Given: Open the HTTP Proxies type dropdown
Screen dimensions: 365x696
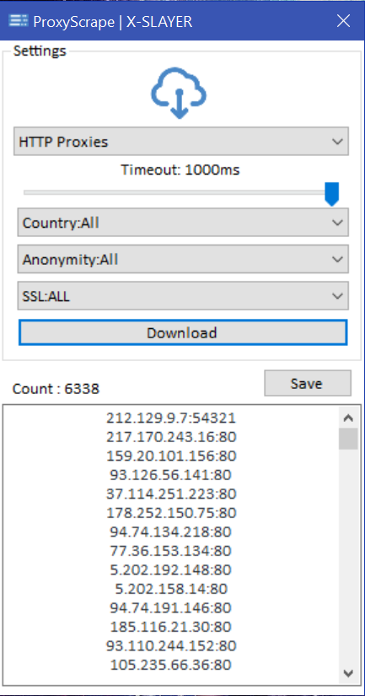Looking at the screenshot, I should (181, 142).
